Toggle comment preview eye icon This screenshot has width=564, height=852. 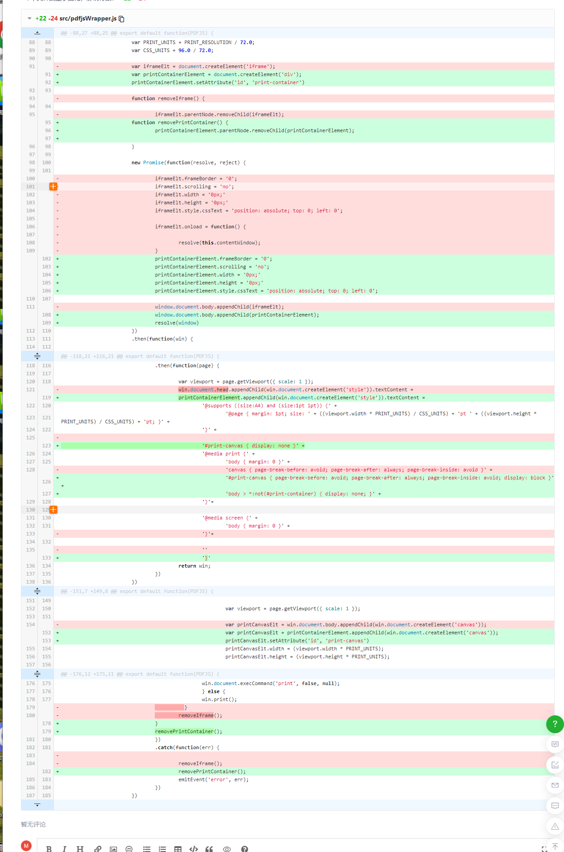[x=227, y=849]
